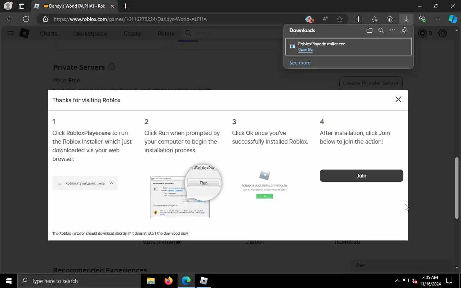View site information lock icon

tap(45, 19)
